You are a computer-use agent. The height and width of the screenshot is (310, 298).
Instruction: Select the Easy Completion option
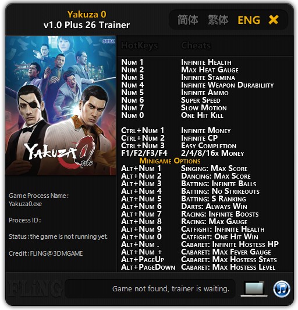208,146
